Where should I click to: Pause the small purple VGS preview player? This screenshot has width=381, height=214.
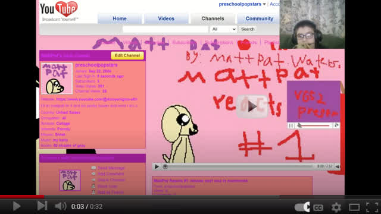[x=291, y=125]
